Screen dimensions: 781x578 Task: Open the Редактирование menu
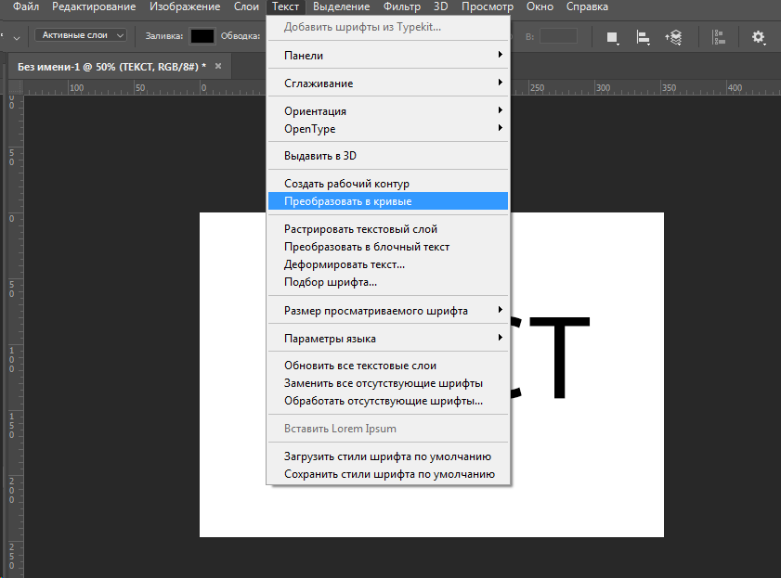94,7
